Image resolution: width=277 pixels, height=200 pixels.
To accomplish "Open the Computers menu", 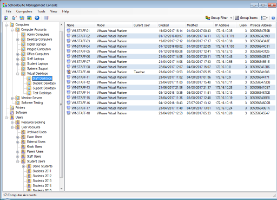I will pyautogui.click(x=24, y=11).
